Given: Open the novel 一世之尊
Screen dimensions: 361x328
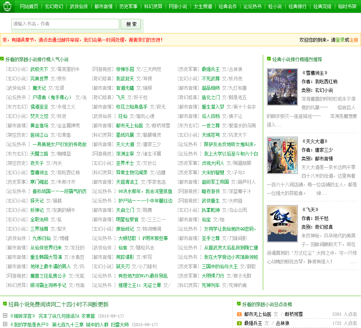Looking at the screenshot, I should point(211,125).
